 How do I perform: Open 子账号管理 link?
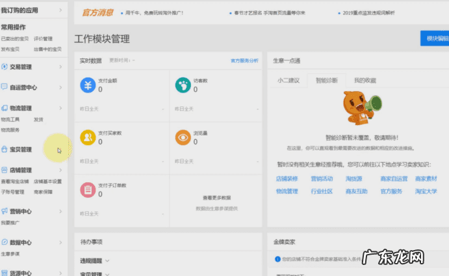[12, 192]
